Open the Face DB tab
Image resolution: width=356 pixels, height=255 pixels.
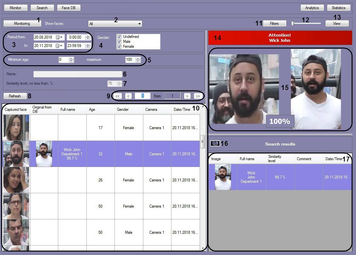pos(69,8)
